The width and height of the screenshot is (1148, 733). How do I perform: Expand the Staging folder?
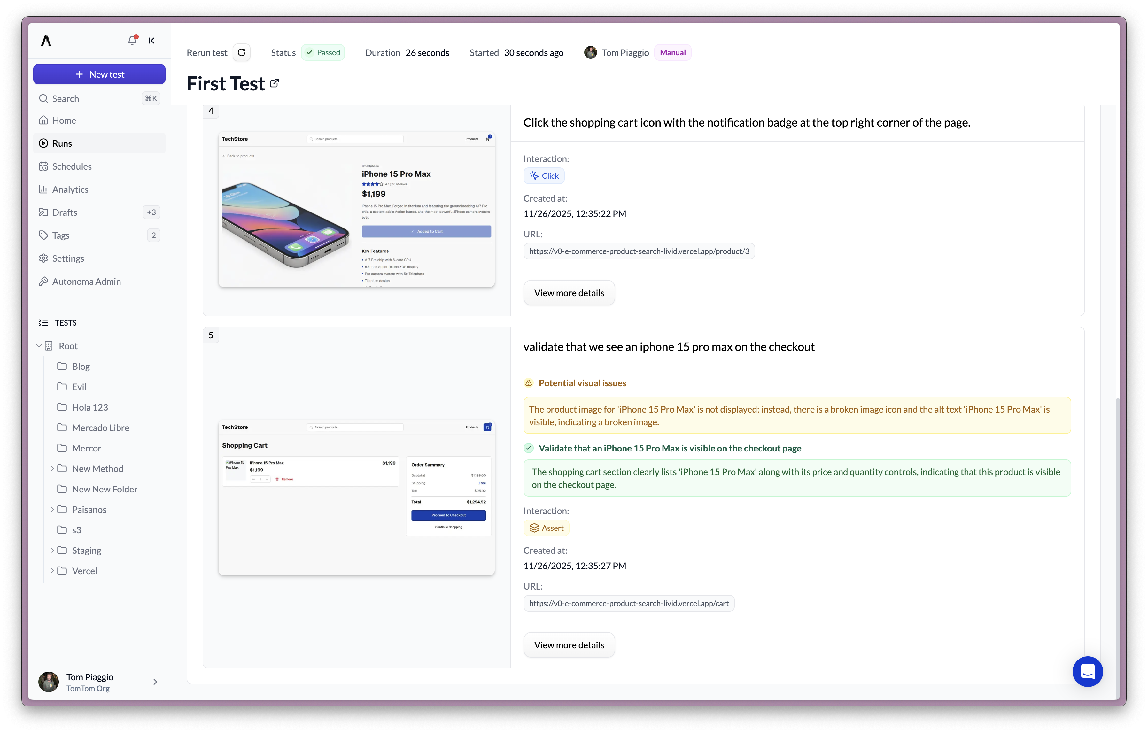point(52,550)
